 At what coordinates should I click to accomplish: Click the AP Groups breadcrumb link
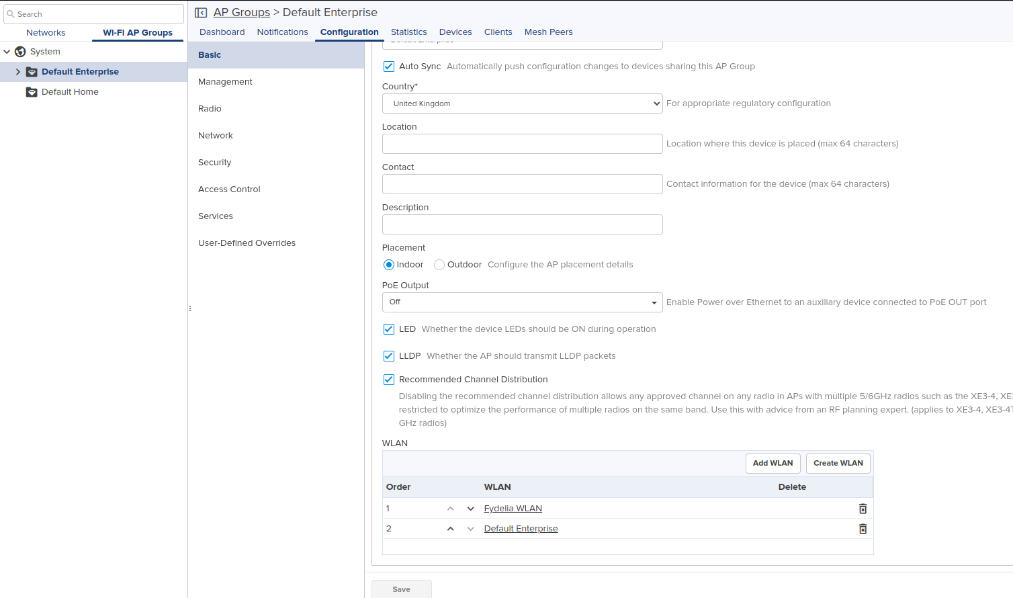click(242, 13)
